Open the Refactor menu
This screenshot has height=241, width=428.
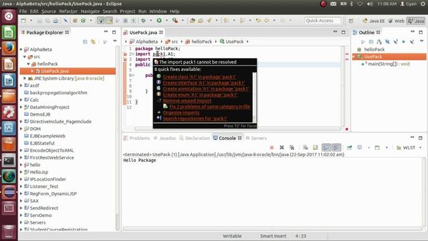click(x=68, y=11)
